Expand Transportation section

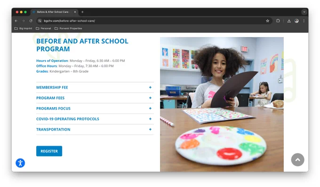pyautogui.click(x=95, y=130)
